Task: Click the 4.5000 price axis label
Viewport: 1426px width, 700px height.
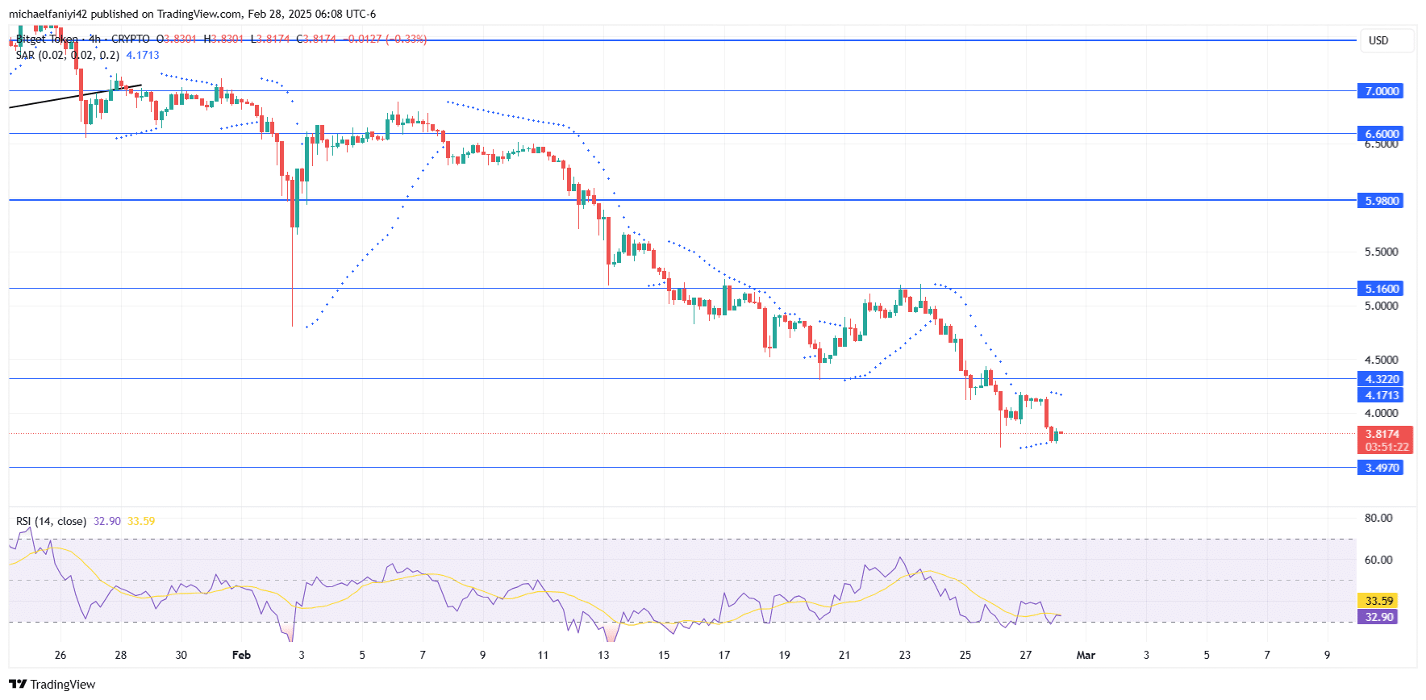Action: click(x=1381, y=360)
